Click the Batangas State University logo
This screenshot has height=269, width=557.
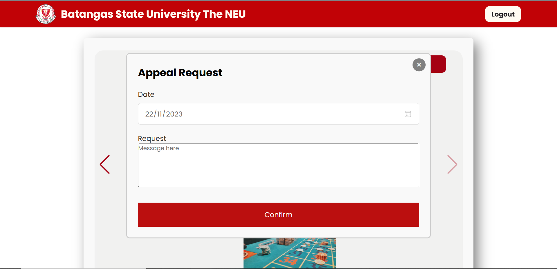(46, 14)
